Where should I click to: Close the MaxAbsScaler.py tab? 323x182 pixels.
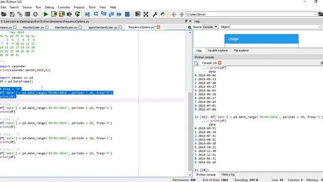47,27
